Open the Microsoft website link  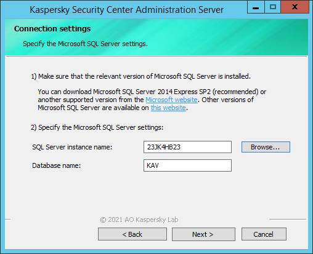click(171, 100)
